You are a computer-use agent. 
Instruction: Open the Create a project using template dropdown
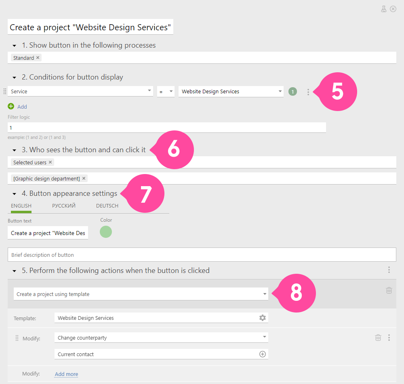click(x=141, y=294)
